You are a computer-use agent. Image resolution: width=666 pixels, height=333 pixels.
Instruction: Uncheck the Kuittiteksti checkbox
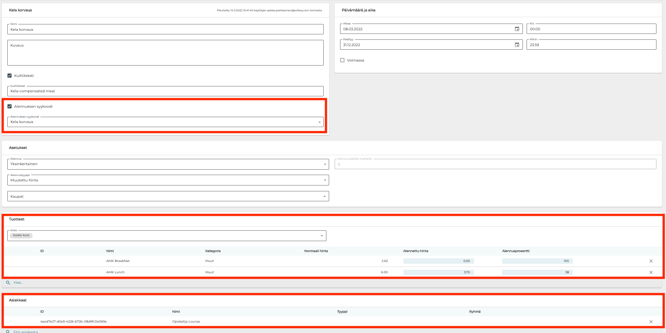(10, 76)
